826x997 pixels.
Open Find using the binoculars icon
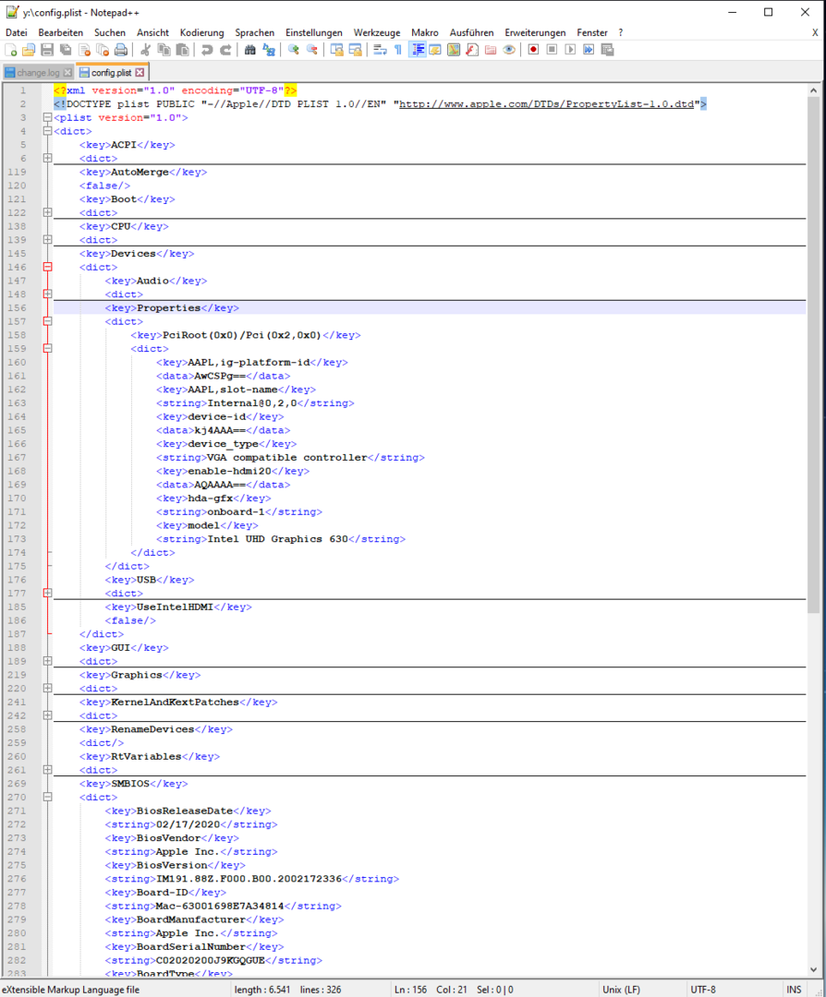tap(249, 50)
